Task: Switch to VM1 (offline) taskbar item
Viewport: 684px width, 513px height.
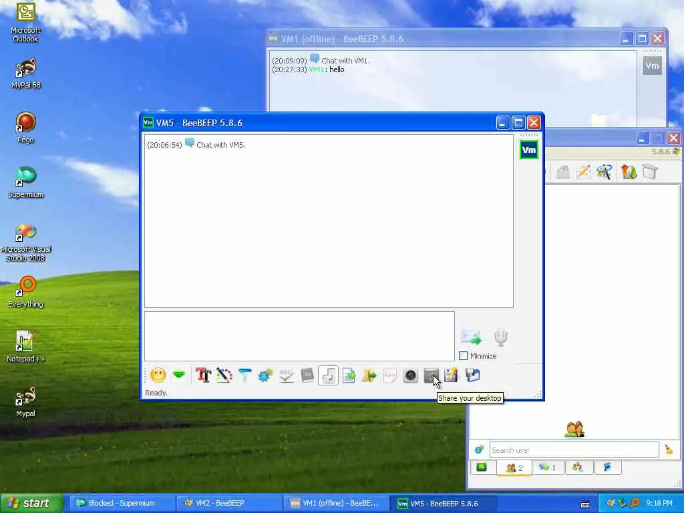Action: (335, 504)
